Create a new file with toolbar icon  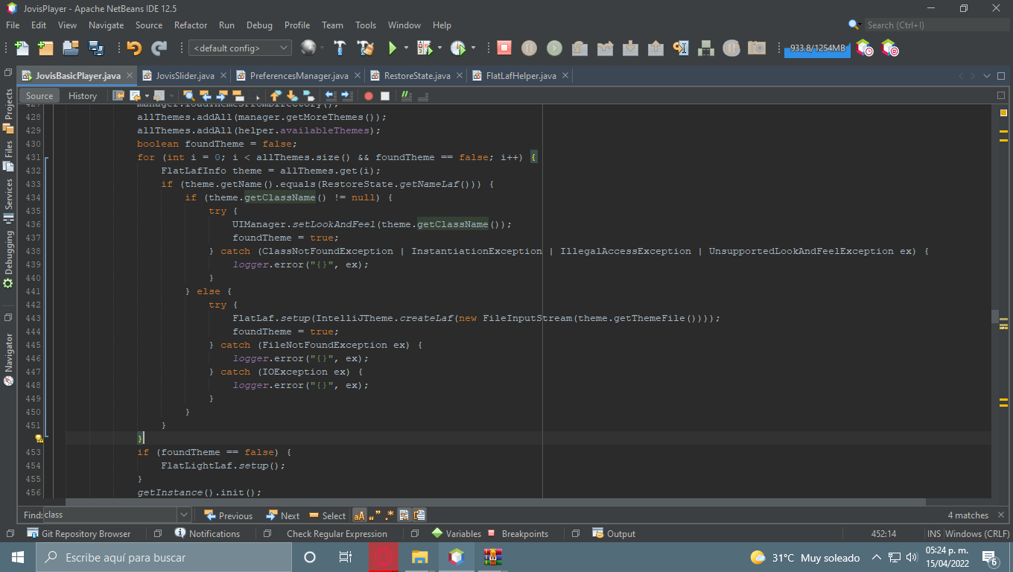pyautogui.click(x=22, y=48)
